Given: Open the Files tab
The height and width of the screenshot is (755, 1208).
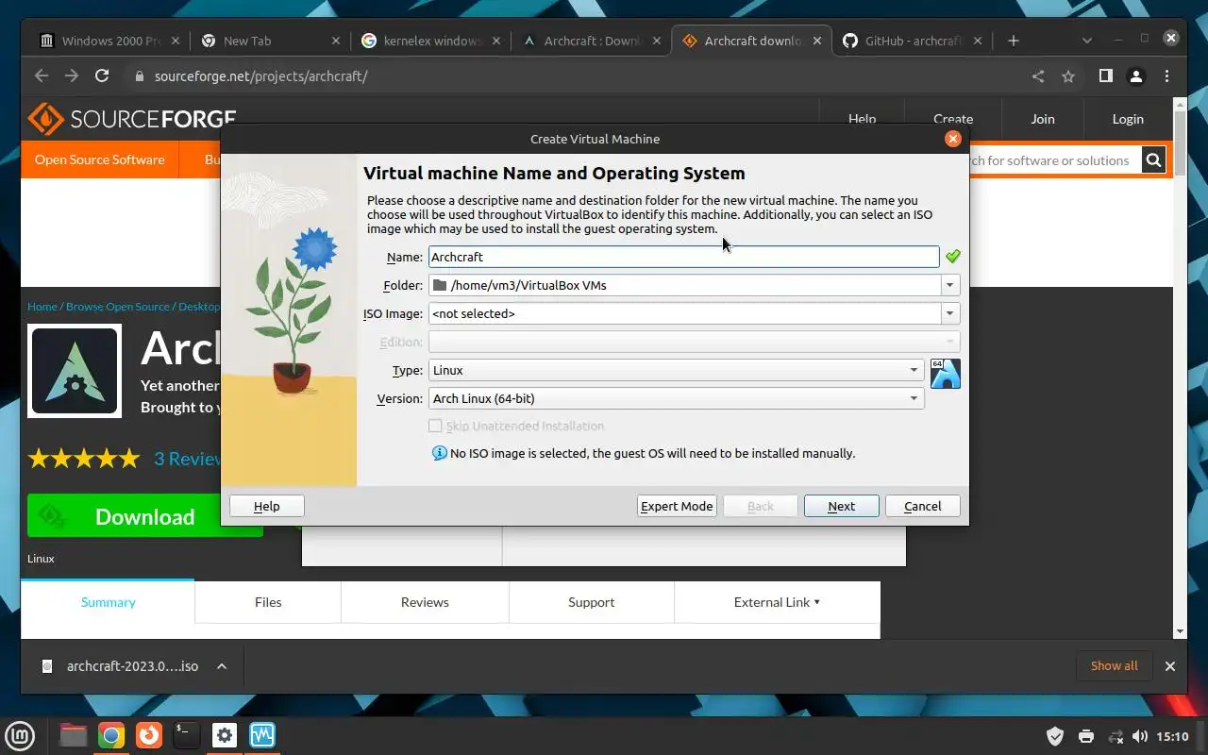Looking at the screenshot, I should coord(268,602).
